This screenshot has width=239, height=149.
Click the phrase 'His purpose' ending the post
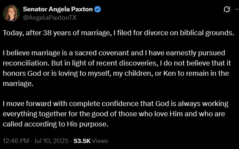pos(88,124)
